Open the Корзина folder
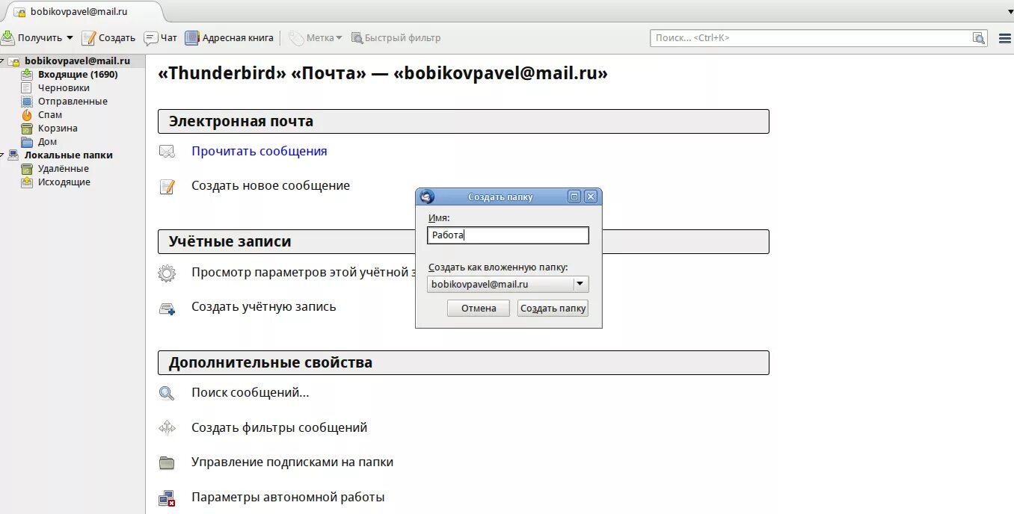The height and width of the screenshot is (514, 1014). tap(58, 128)
